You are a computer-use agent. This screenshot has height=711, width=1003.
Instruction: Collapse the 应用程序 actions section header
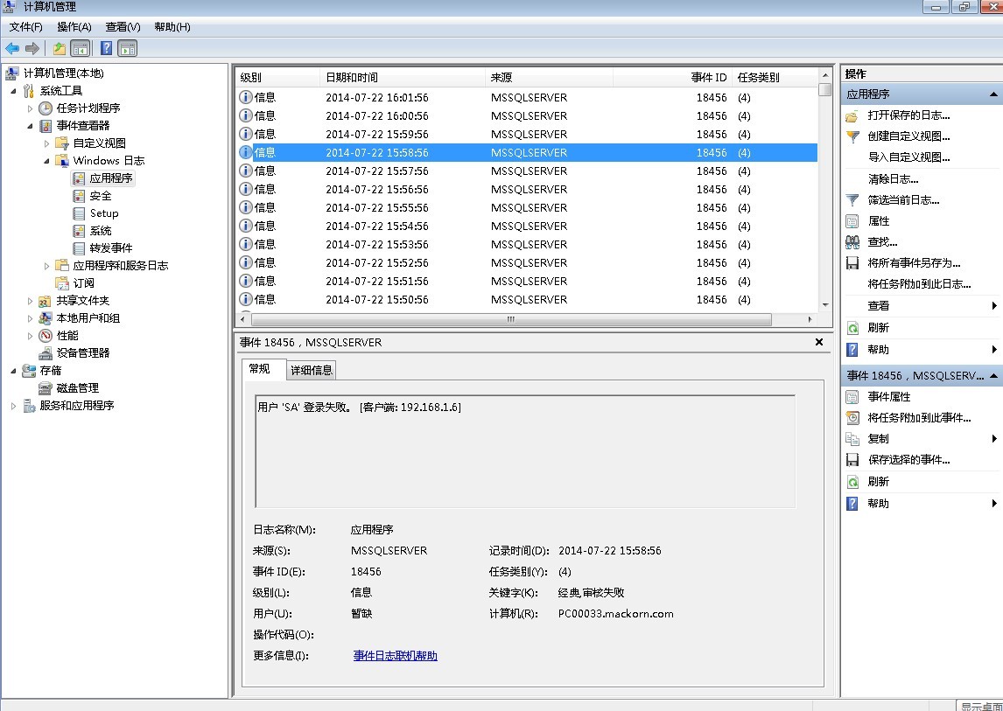tap(993, 94)
